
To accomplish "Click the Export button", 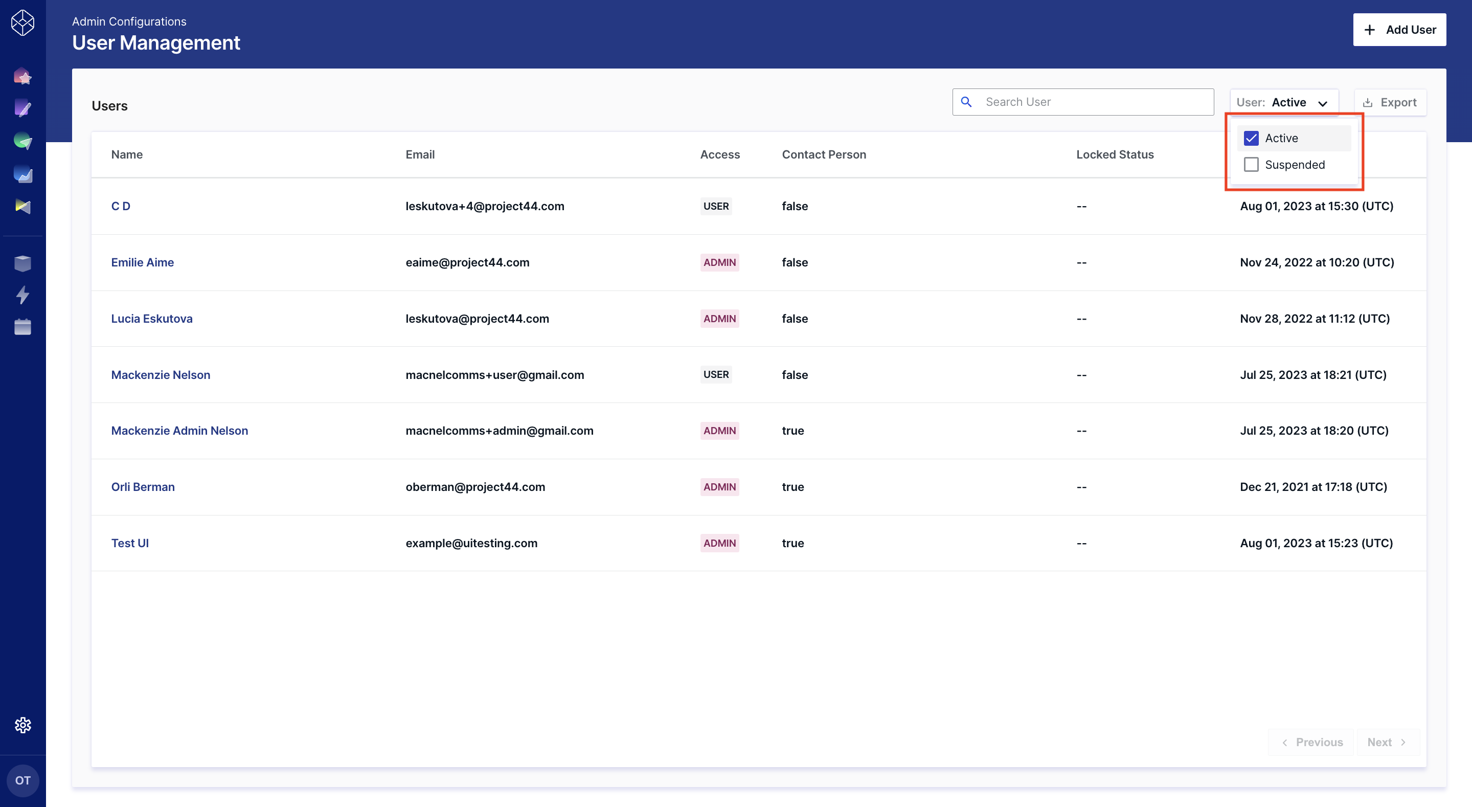I will (1390, 102).
